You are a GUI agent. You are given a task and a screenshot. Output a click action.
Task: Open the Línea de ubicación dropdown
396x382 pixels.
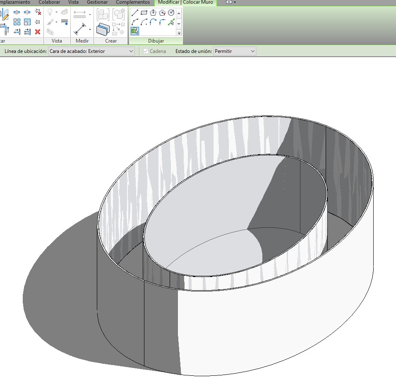(x=91, y=51)
